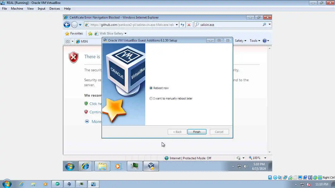Show hidden icons in guest tray

pyautogui.click(x=233, y=166)
